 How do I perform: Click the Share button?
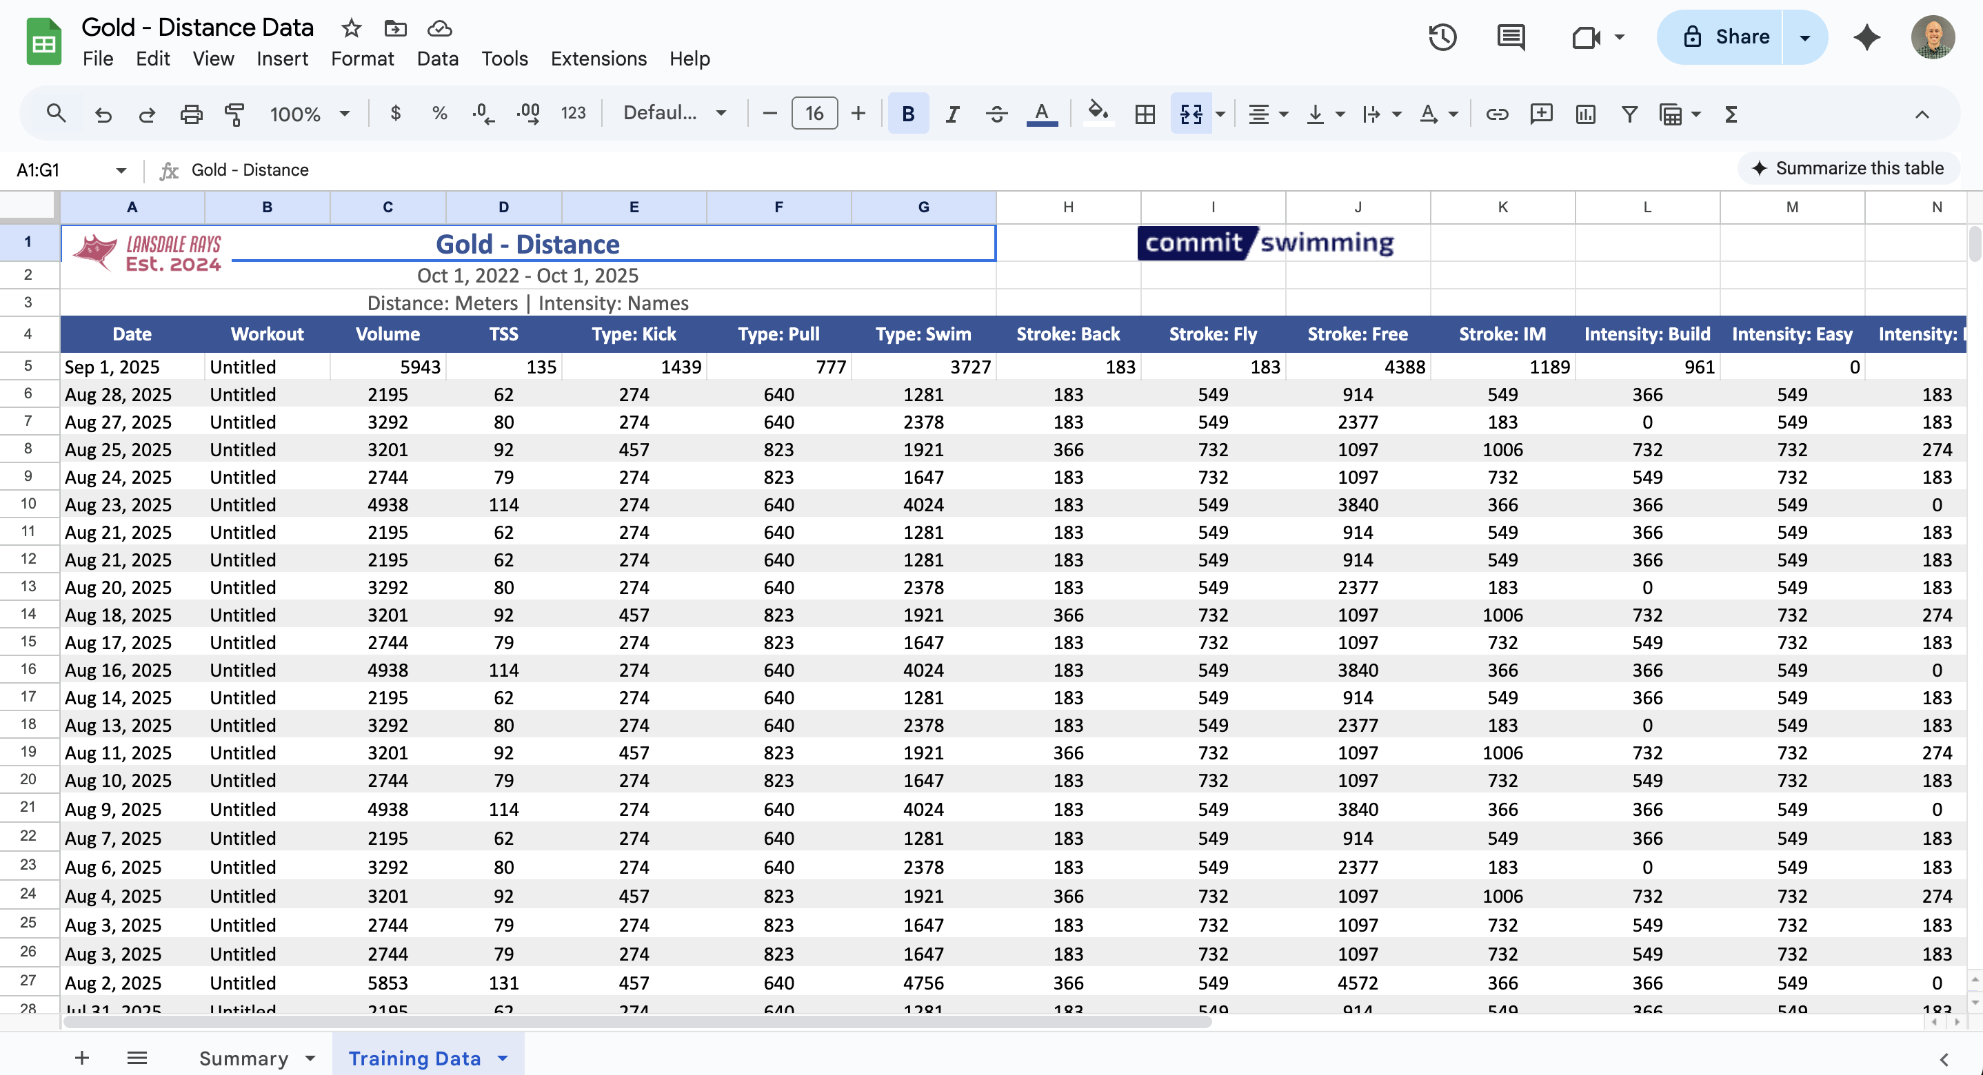pos(1725,37)
